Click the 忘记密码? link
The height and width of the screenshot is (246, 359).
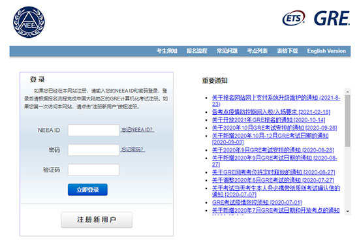click(x=133, y=149)
